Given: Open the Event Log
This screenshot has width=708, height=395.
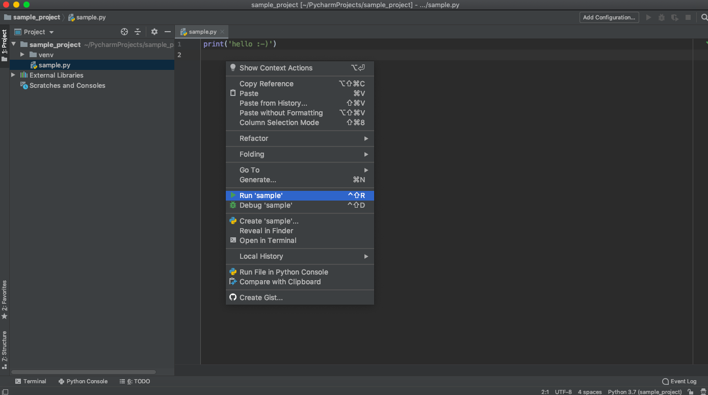Looking at the screenshot, I should coord(679,381).
